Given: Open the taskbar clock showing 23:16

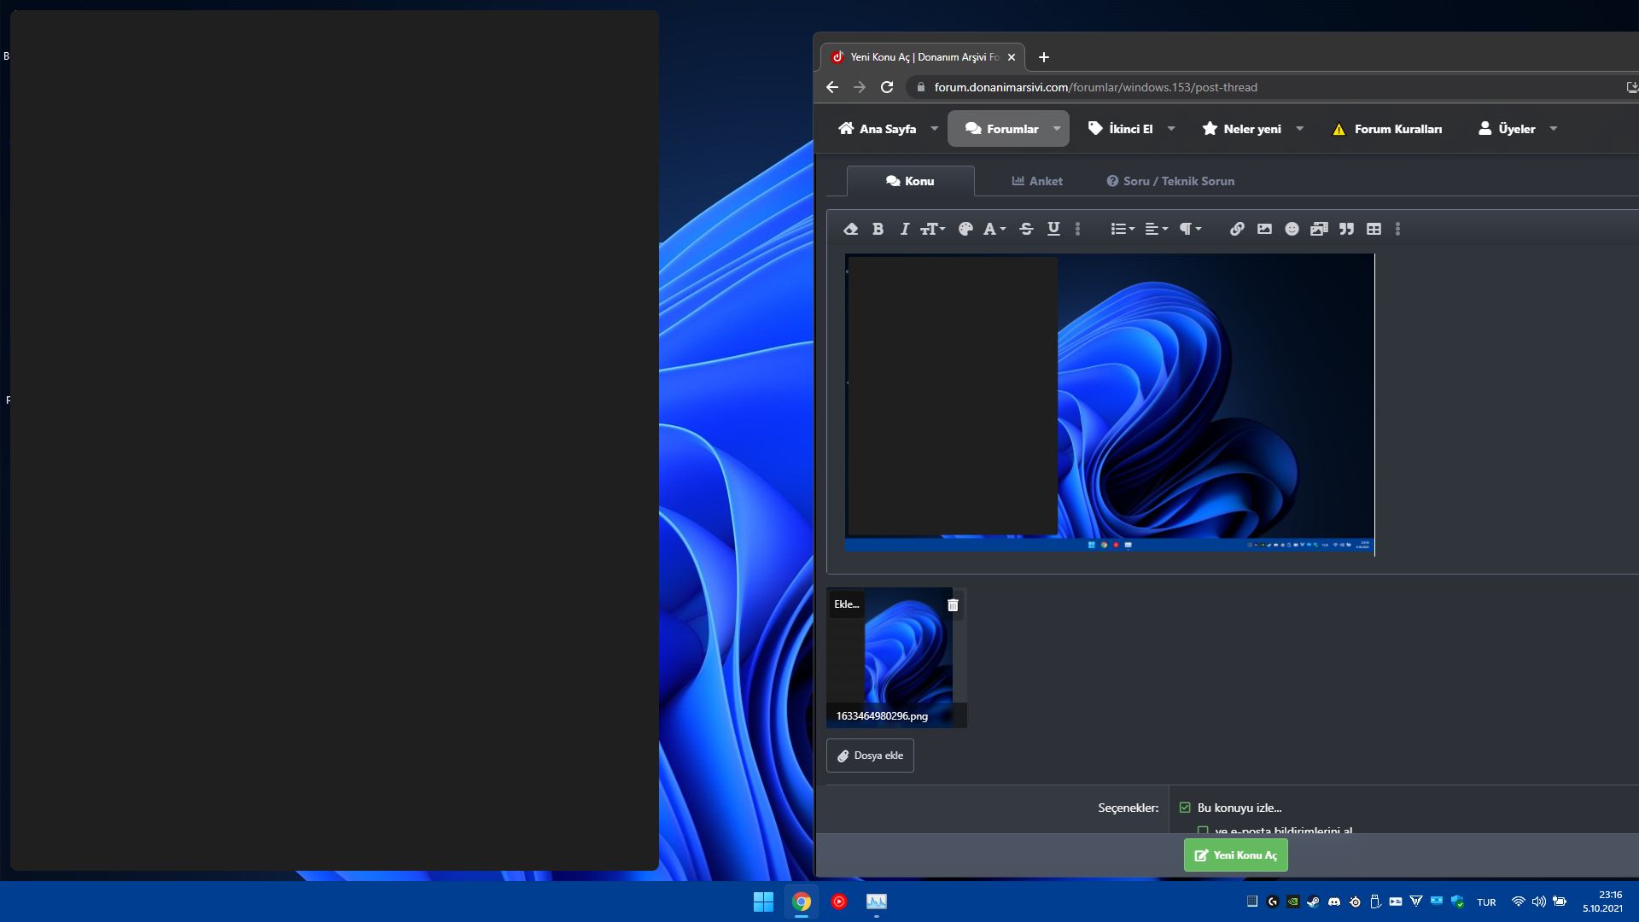Looking at the screenshot, I should [1602, 902].
